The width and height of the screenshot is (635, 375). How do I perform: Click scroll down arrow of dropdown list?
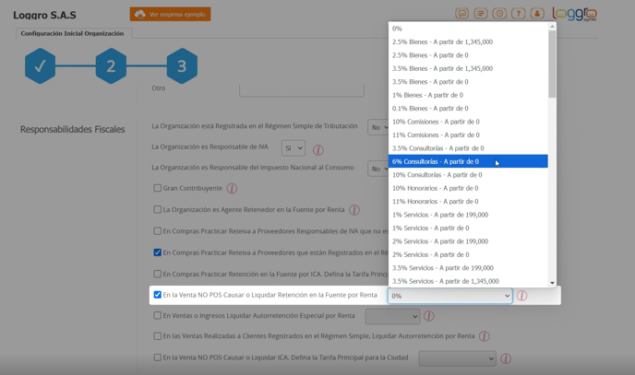(x=552, y=283)
